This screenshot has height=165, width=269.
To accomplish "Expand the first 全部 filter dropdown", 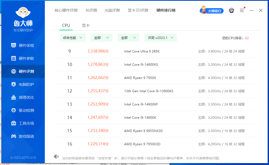I will 102,38.
